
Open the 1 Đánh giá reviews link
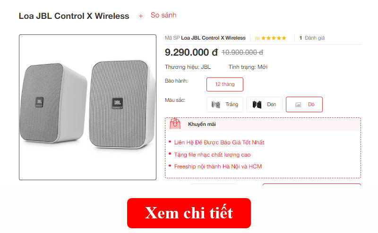click(312, 38)
